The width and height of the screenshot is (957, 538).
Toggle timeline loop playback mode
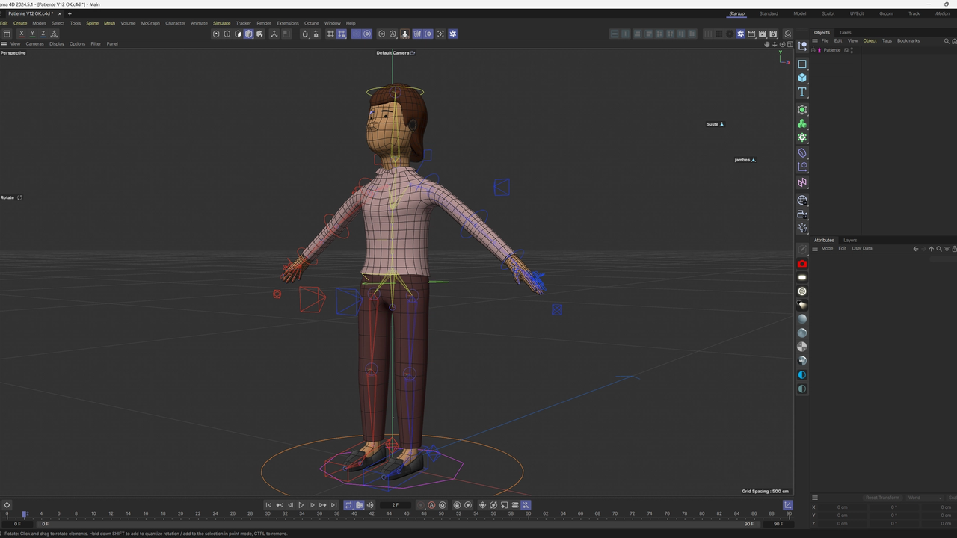(x=348, y=505)
